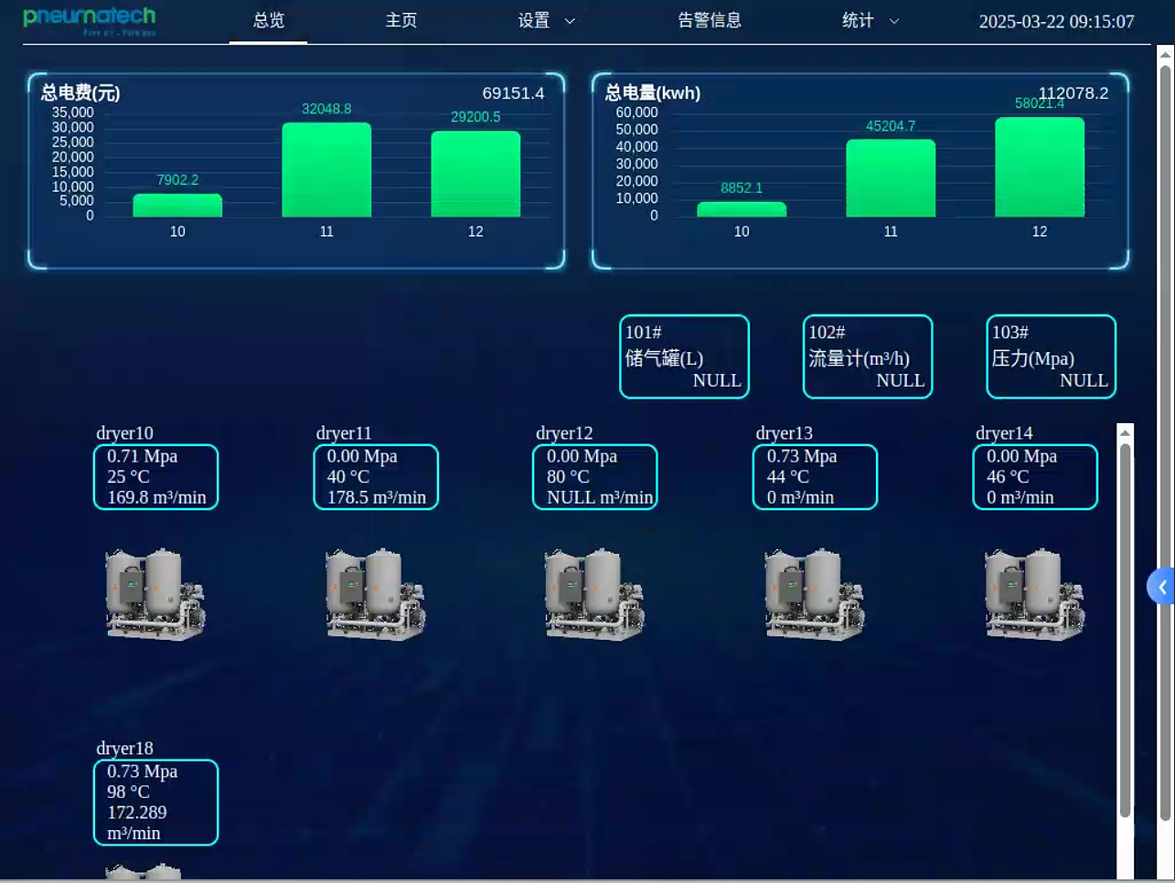This screenshot has height=883, width=1175.
Task: Open the blue side panel arrow
Action: point(1161,587)
